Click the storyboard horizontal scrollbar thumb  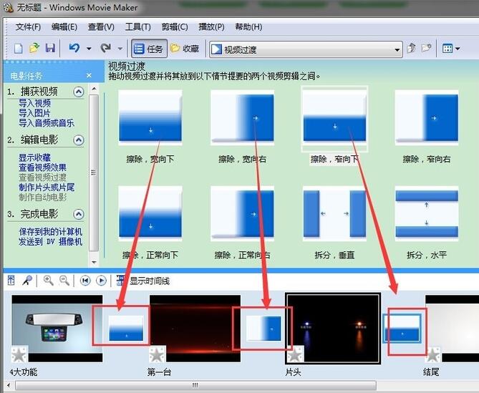195,385
